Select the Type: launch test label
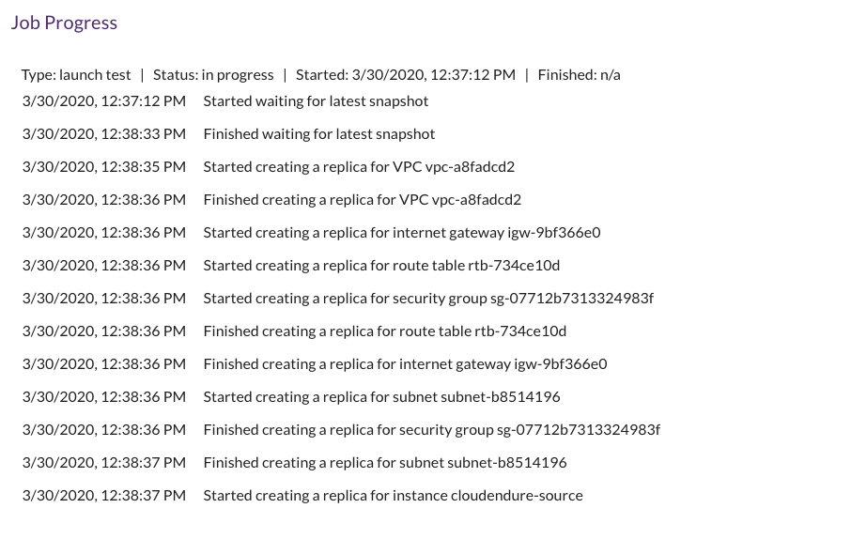 [x=76, y=75]
